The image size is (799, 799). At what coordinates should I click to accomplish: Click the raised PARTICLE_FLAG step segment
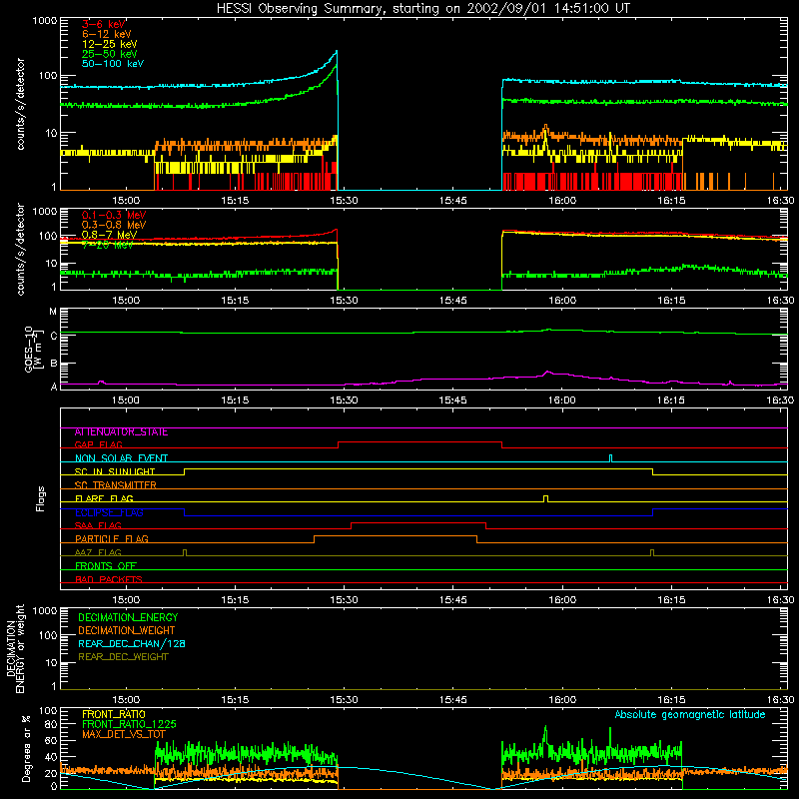coord(396,536)
